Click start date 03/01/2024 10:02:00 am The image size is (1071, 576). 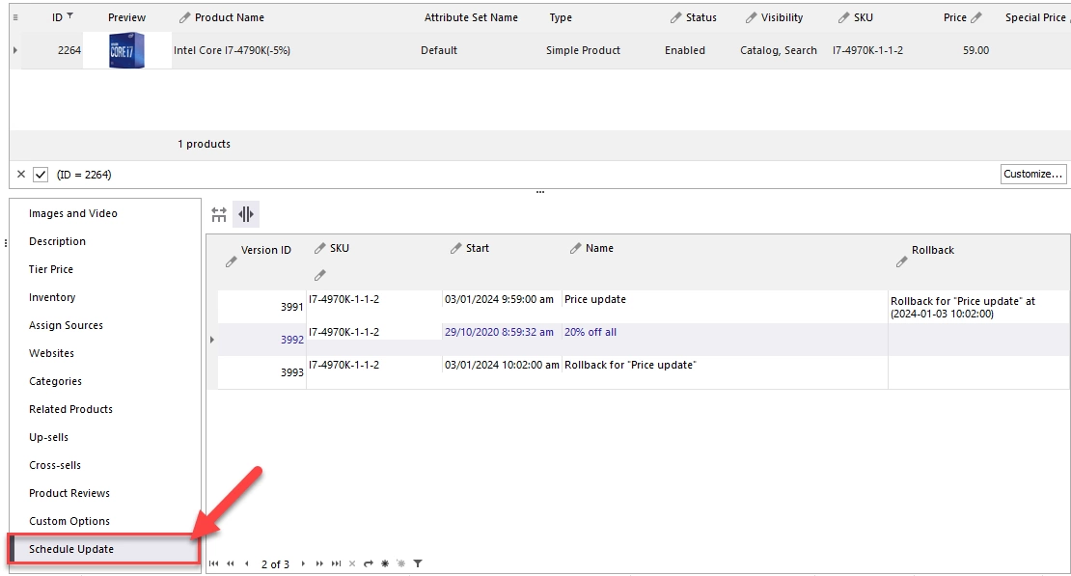point(502,366)
